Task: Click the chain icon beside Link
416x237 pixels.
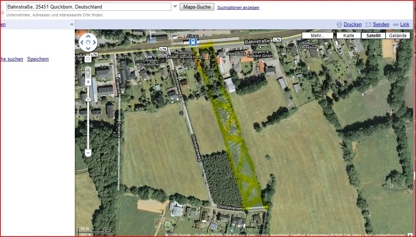Action: pyautogui.click(x=396, y=25)
